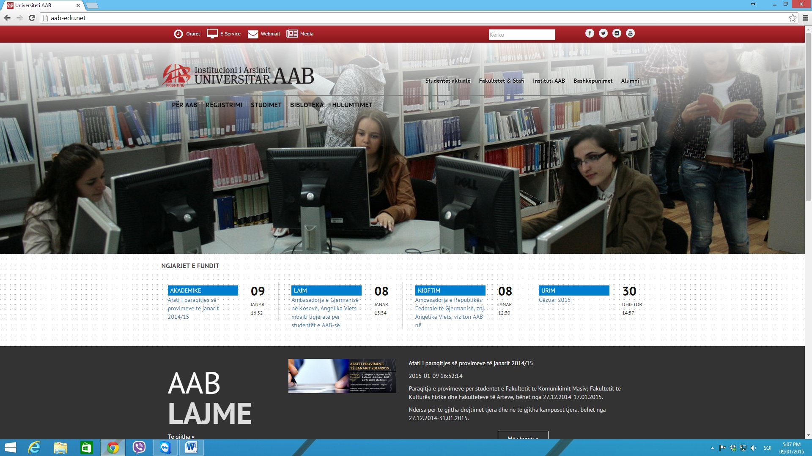Open the Webmail envelope icon
The height and width of the screenshot is (456, 812).
click(253, 34)
